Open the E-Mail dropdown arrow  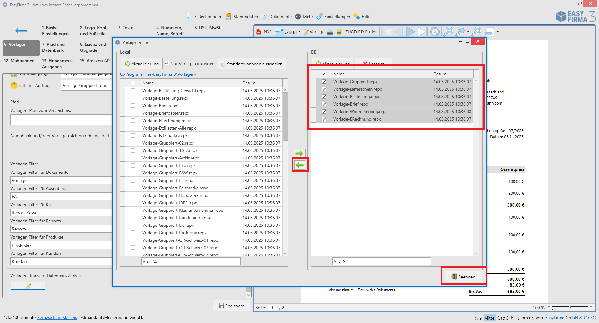(x=299, y=32)
